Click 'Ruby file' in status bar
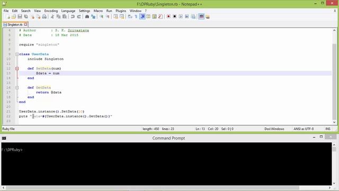 8,129
